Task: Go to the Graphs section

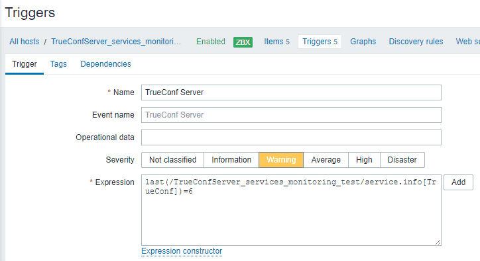Action: coord(363,42)
